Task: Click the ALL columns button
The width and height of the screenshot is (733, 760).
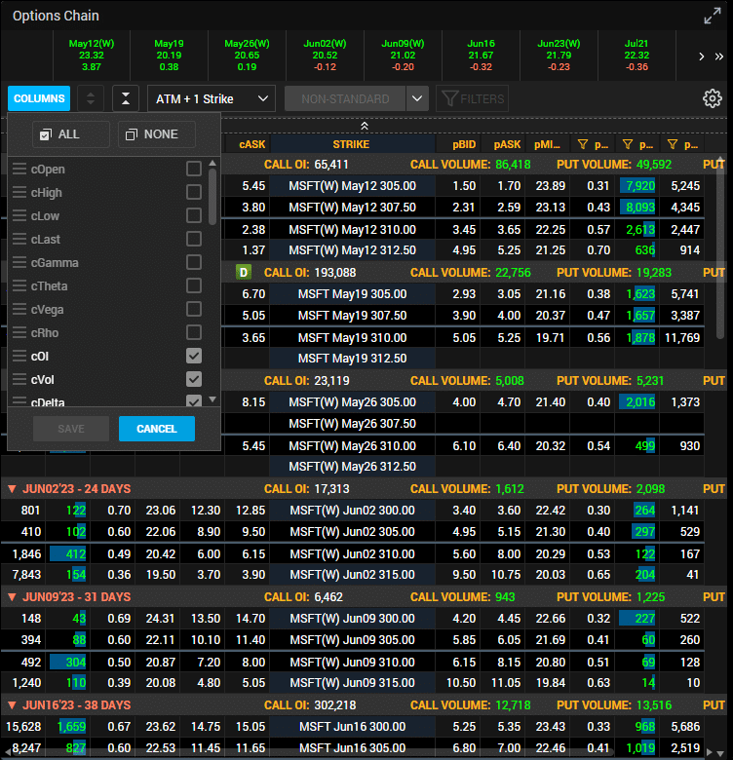Action: 71,134
